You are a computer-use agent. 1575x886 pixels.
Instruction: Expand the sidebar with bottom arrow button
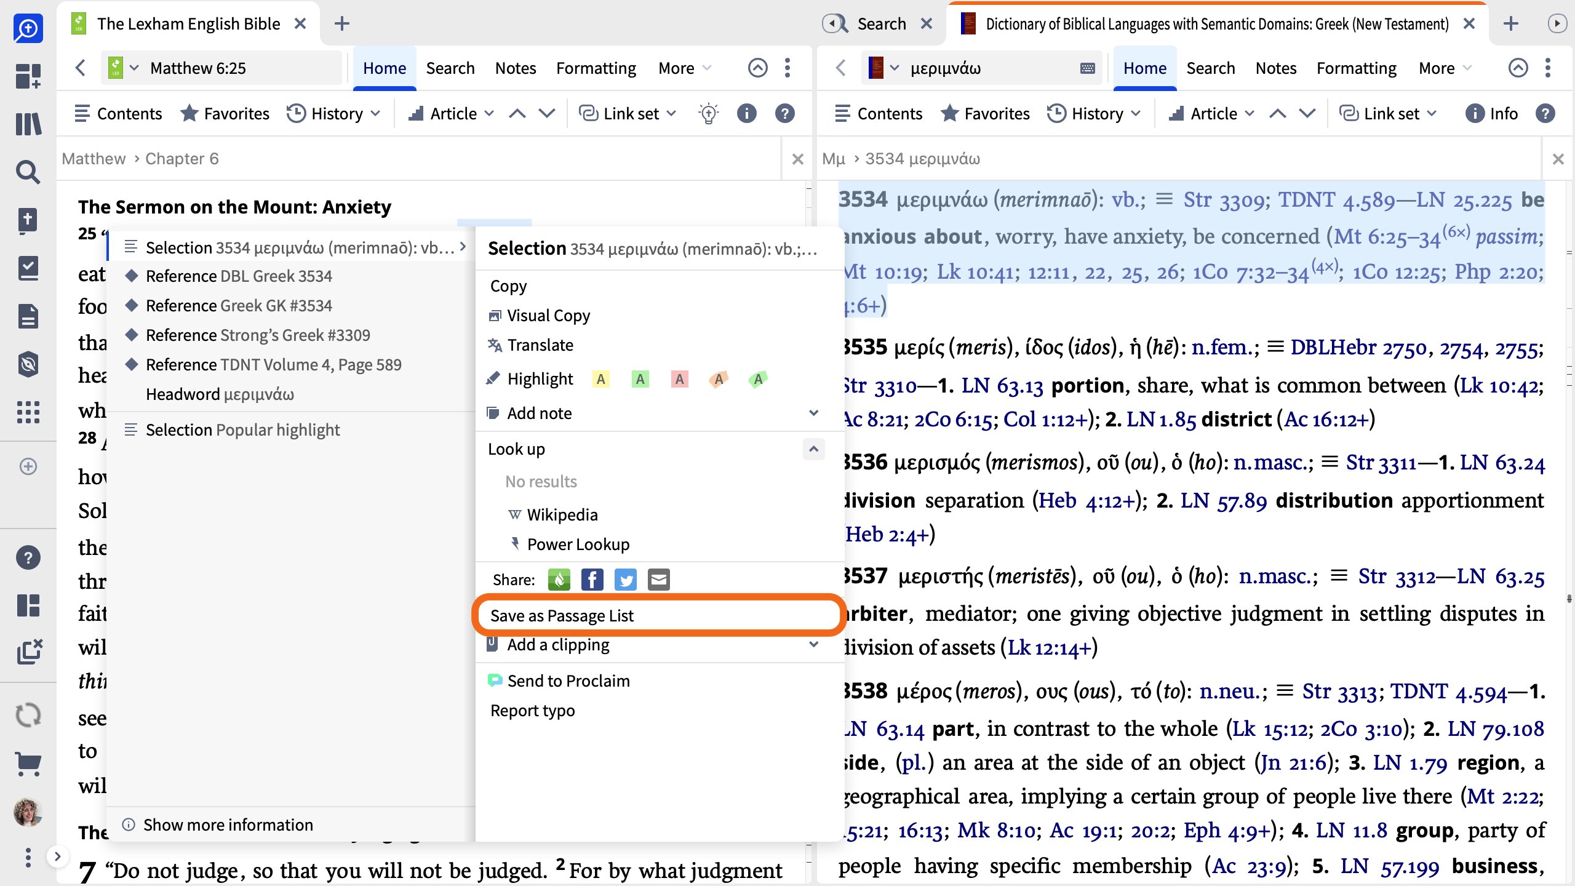57,856
